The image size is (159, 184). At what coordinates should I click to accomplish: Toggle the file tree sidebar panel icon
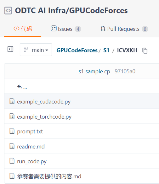10,49
